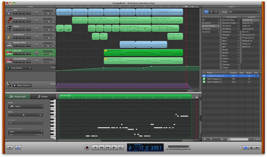Mute the Acoustic Bass track
Viewport: 267px width, 157px height.
[19, 21]
